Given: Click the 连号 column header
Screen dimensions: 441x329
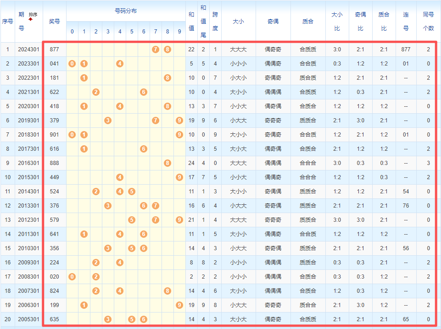Looking at the screenshot, I should pyautogui.click(x=406, y=22).
